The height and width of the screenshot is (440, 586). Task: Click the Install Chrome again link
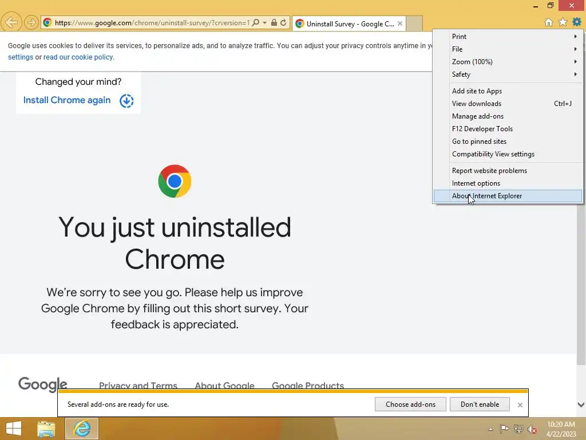click(67, 100)
